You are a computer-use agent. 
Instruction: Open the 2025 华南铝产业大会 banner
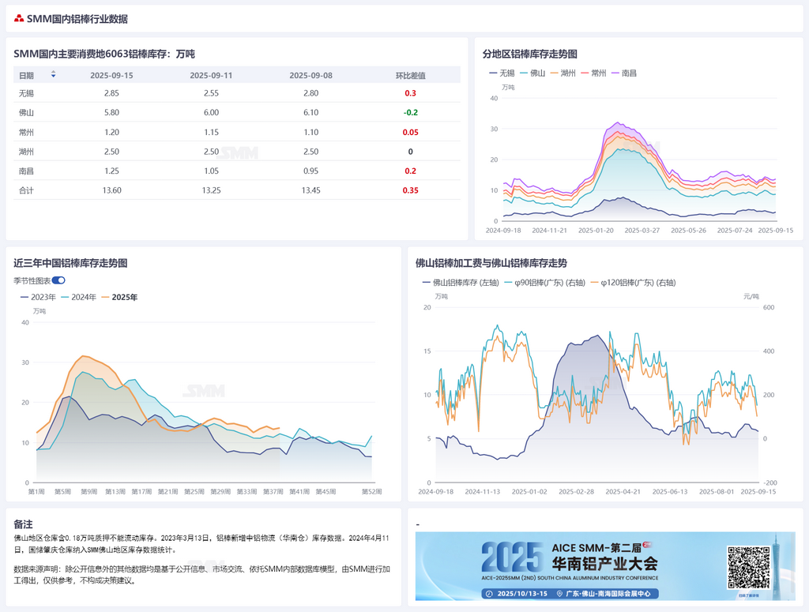(605, 566)
